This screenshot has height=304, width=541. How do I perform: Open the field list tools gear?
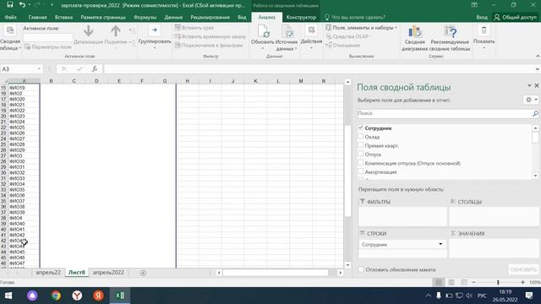pyautogui.click(x=531, y=100)
